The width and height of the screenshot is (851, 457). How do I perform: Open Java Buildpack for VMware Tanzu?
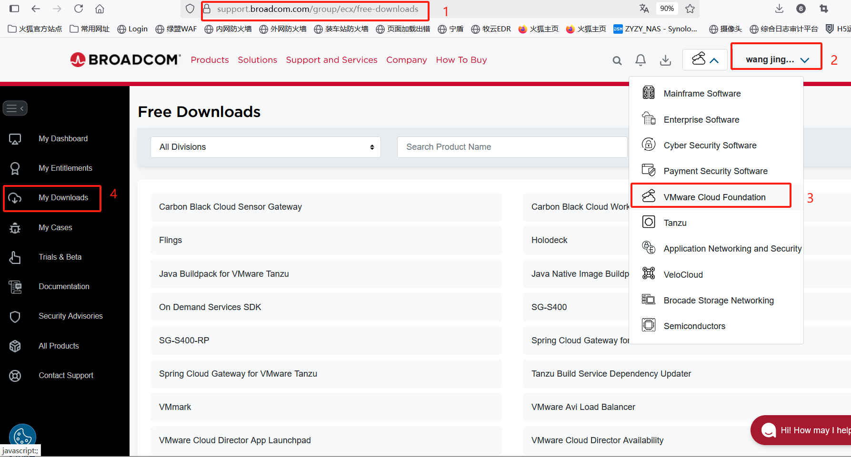[326, 274]
